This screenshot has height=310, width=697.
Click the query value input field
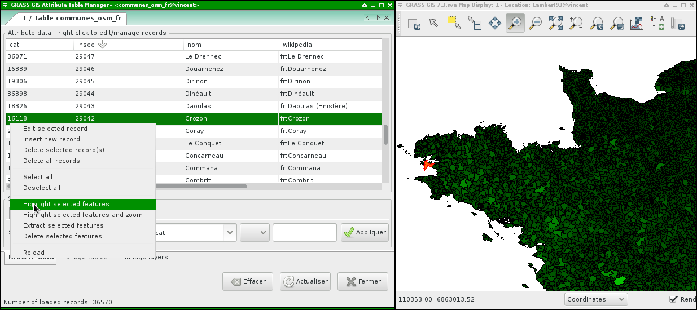(305, 232)
